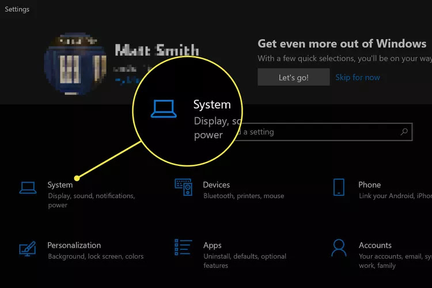Open the System laptop icon

tap(28, 188)
